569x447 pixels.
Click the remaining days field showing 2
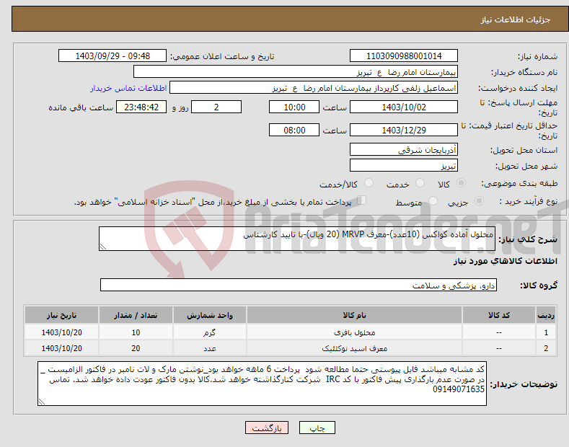pos(216,107)
